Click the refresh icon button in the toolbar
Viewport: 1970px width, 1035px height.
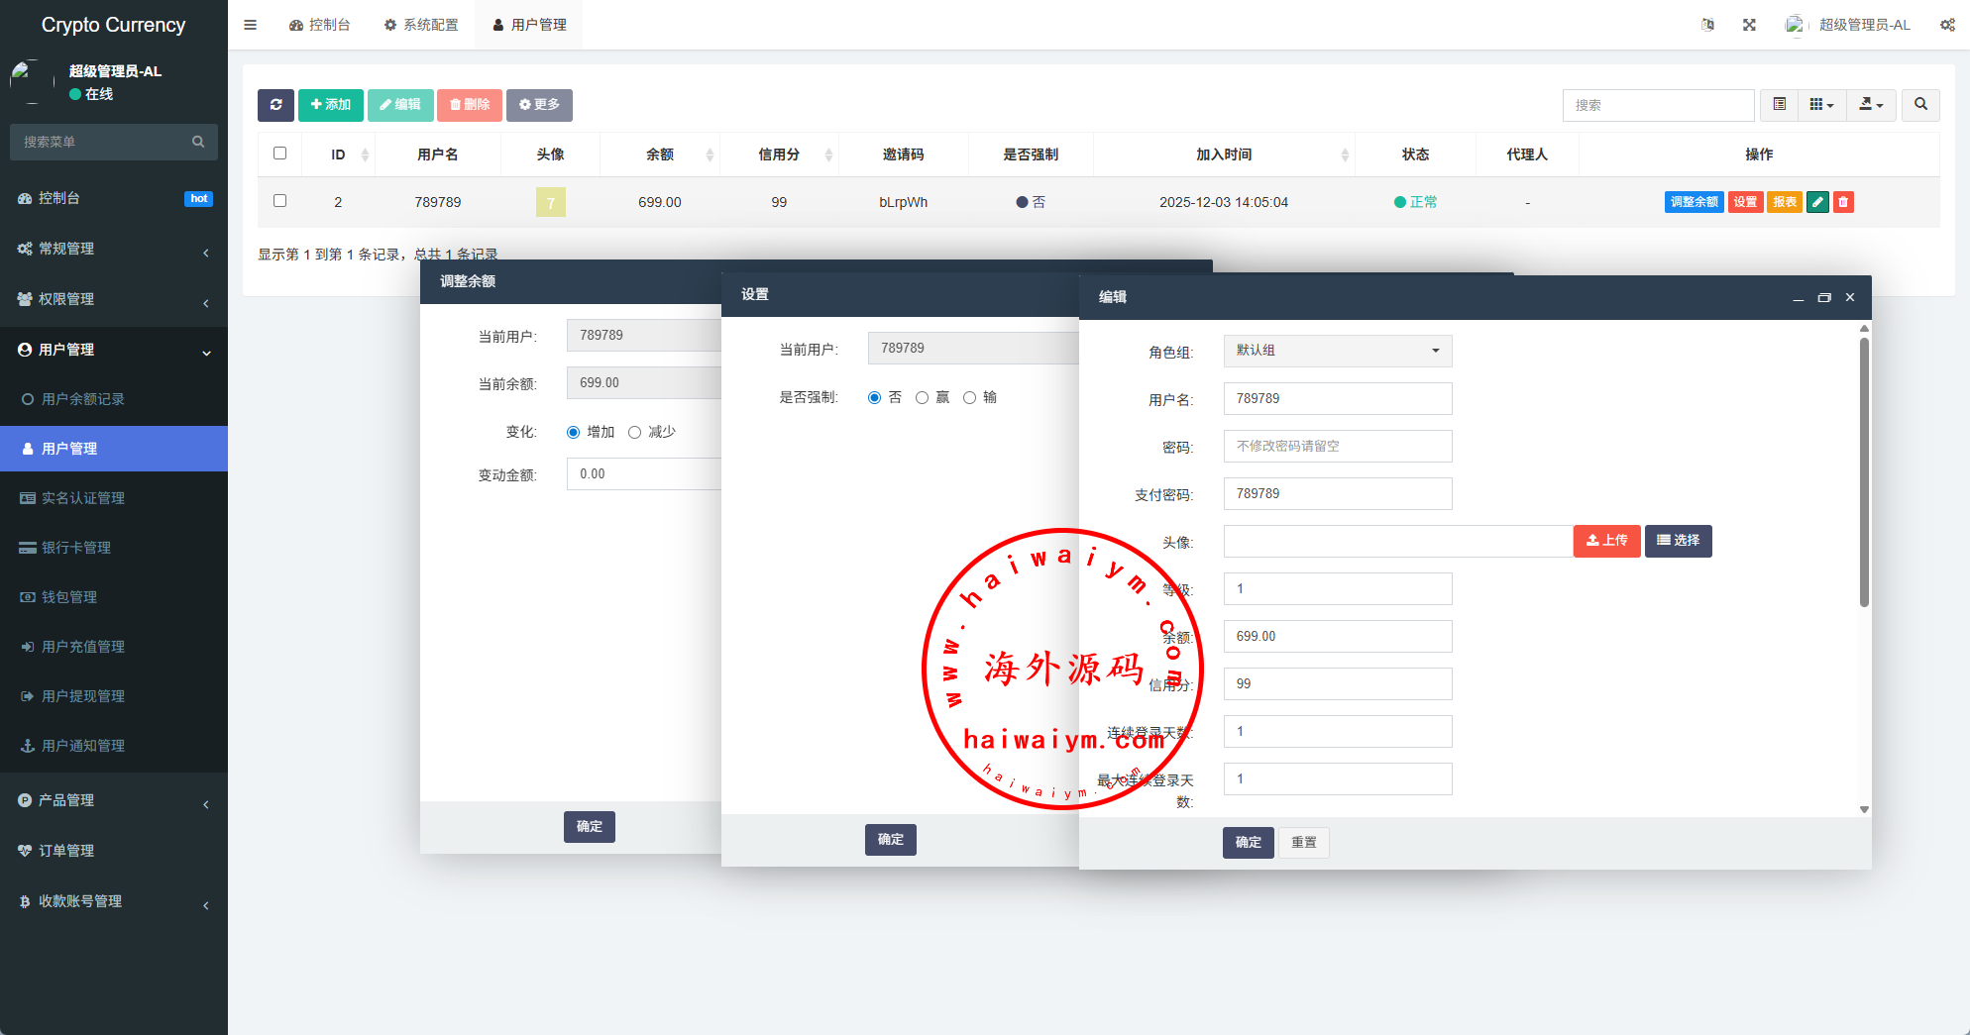pos(275,105)
